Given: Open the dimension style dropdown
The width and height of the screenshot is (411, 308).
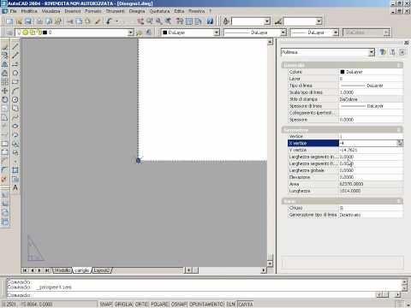Looking at the screenshot, I should coord(319,21).
